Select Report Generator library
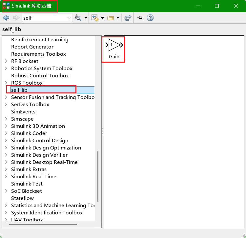 (x=32, y=47)
